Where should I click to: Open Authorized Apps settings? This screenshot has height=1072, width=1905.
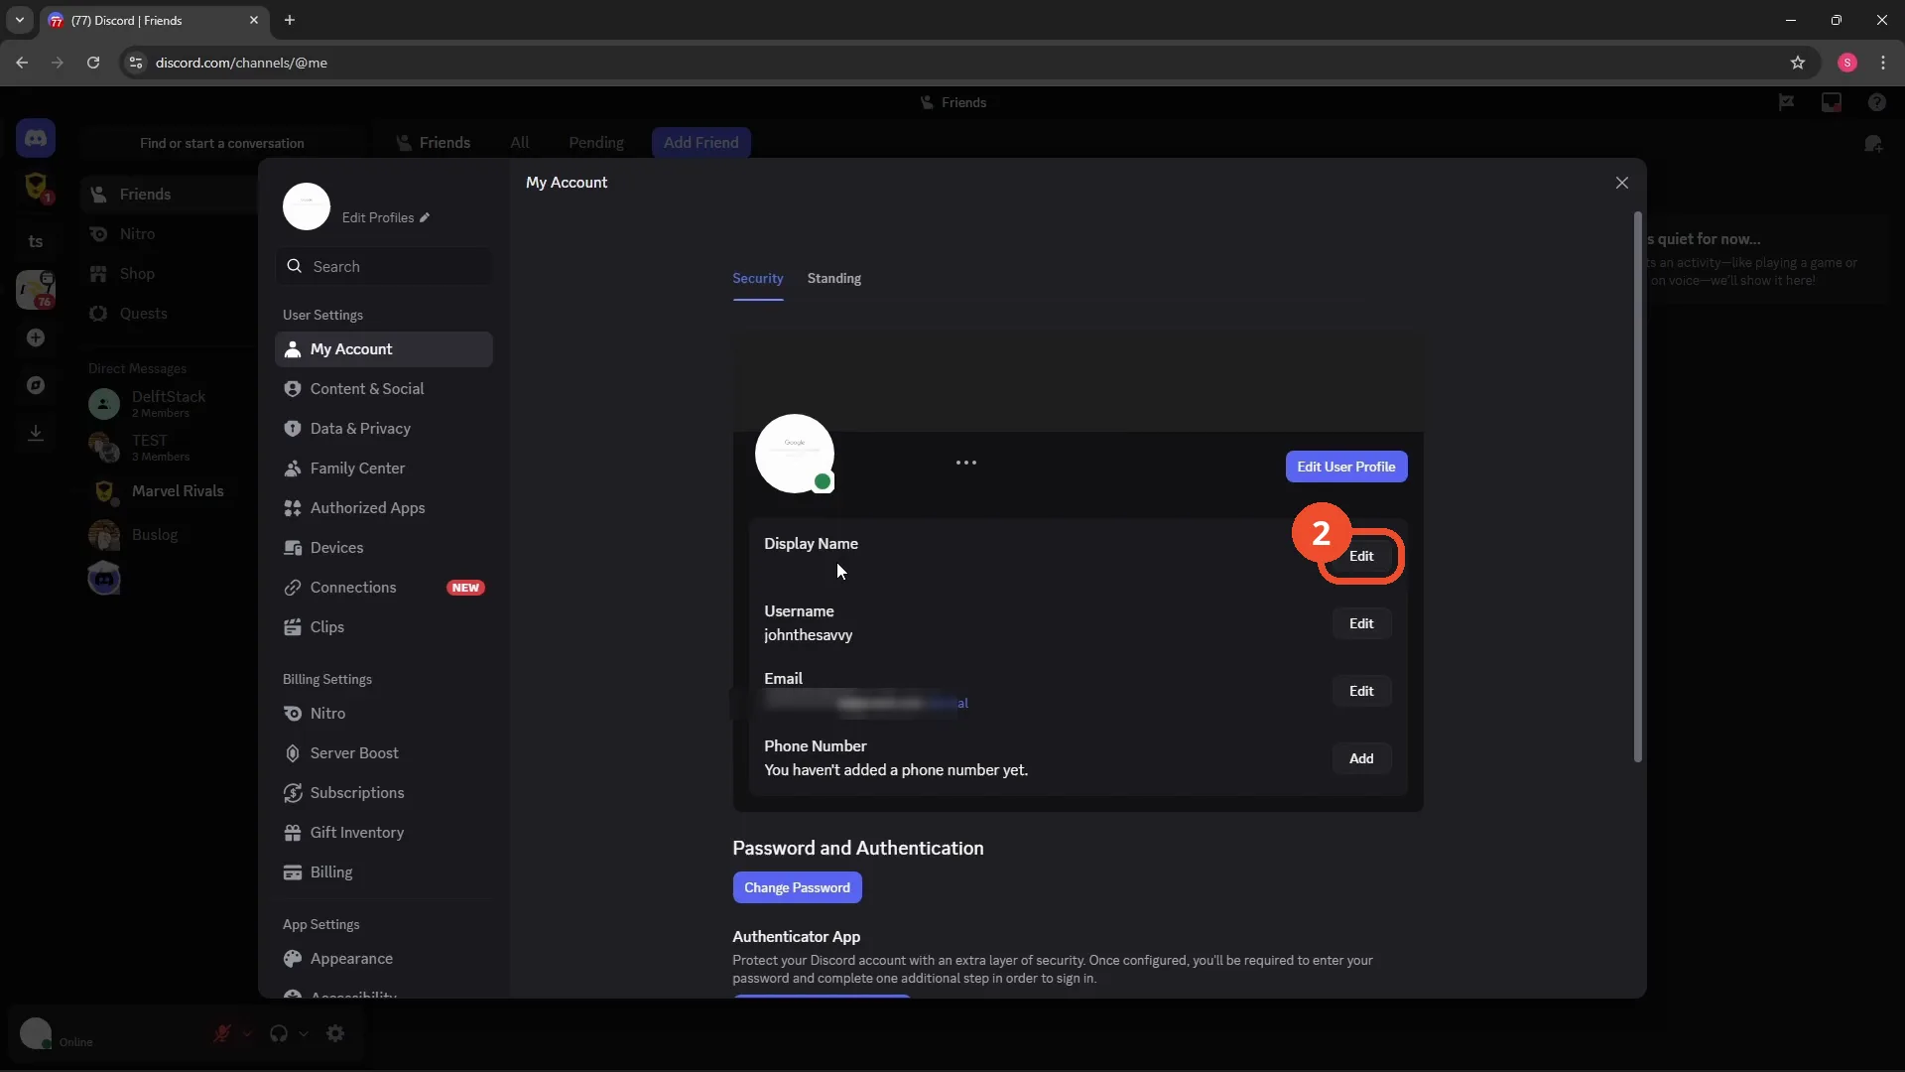(x=383, y=508)
